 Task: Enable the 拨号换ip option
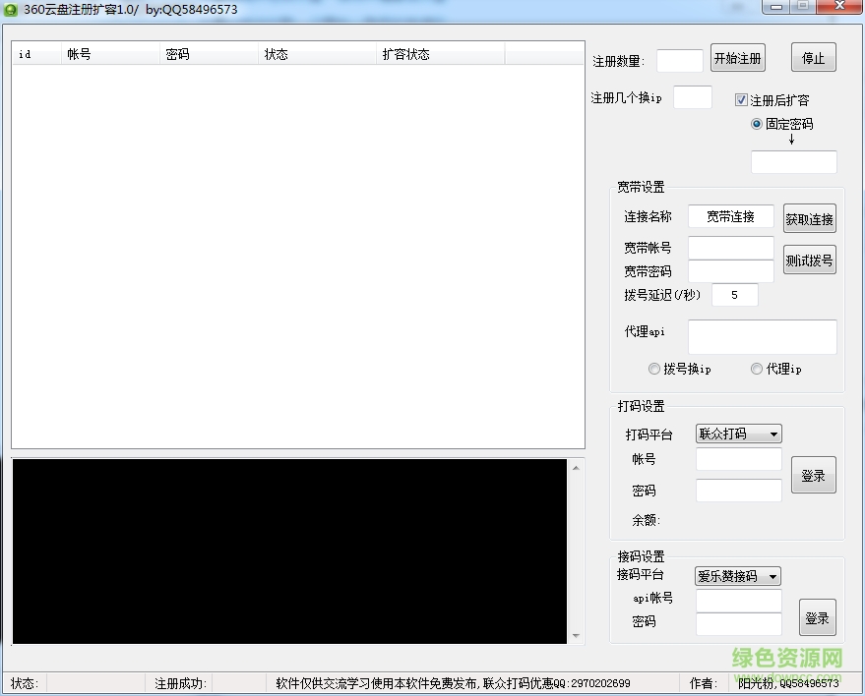pos(654,368)
